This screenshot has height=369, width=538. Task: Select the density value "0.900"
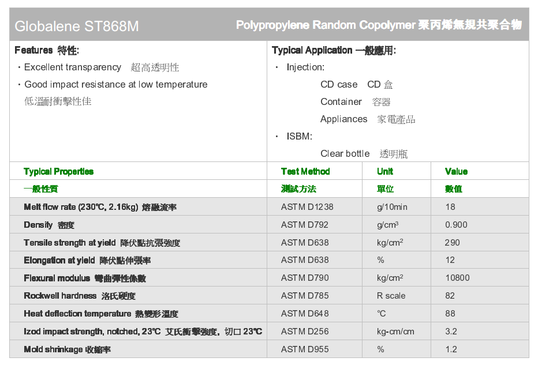pos(457,225)
